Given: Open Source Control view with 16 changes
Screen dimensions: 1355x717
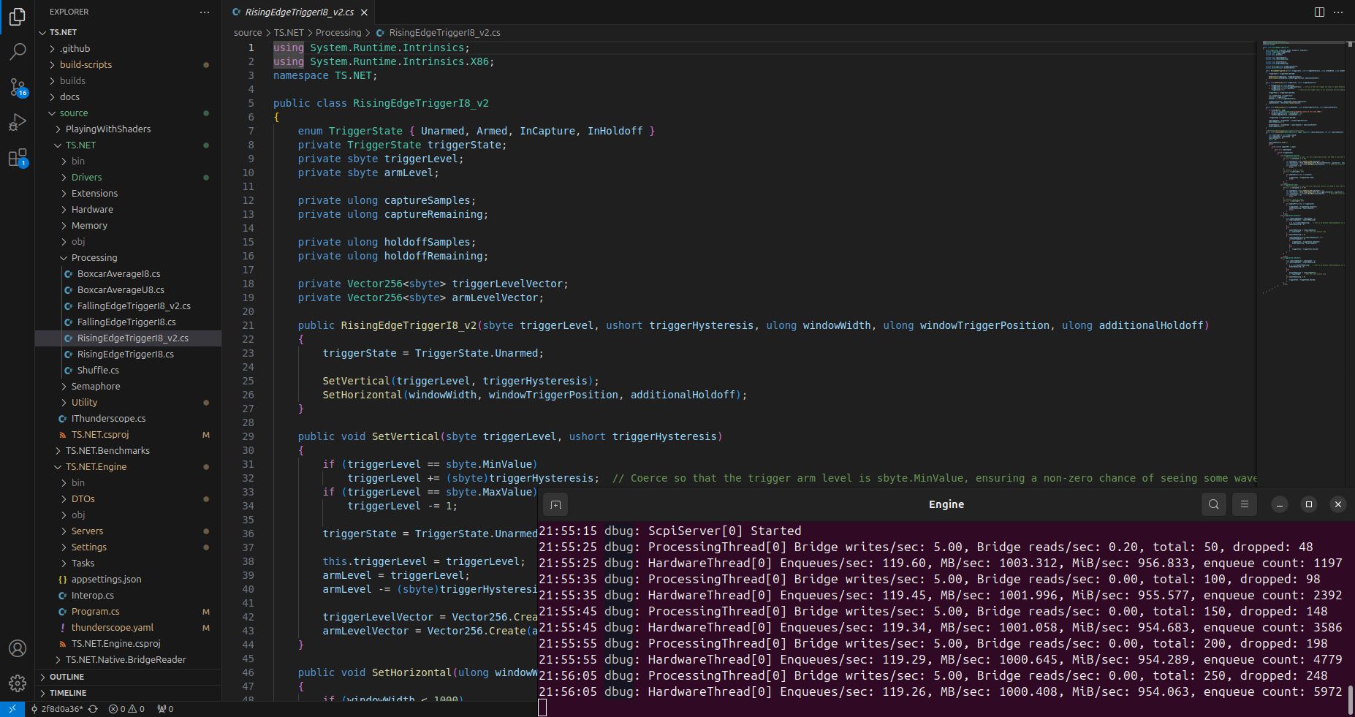Looking at the screenshot, I should click(x=18, y=87).
